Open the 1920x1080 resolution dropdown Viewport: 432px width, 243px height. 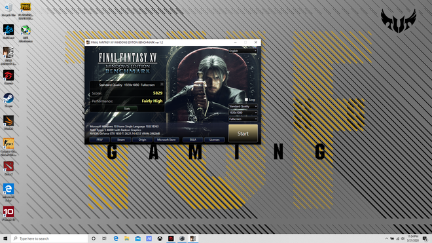click(x=243, y=113)
